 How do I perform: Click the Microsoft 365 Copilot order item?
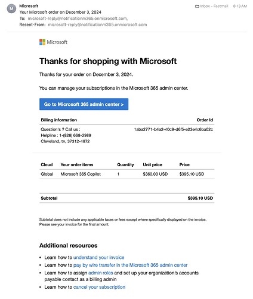81,174
